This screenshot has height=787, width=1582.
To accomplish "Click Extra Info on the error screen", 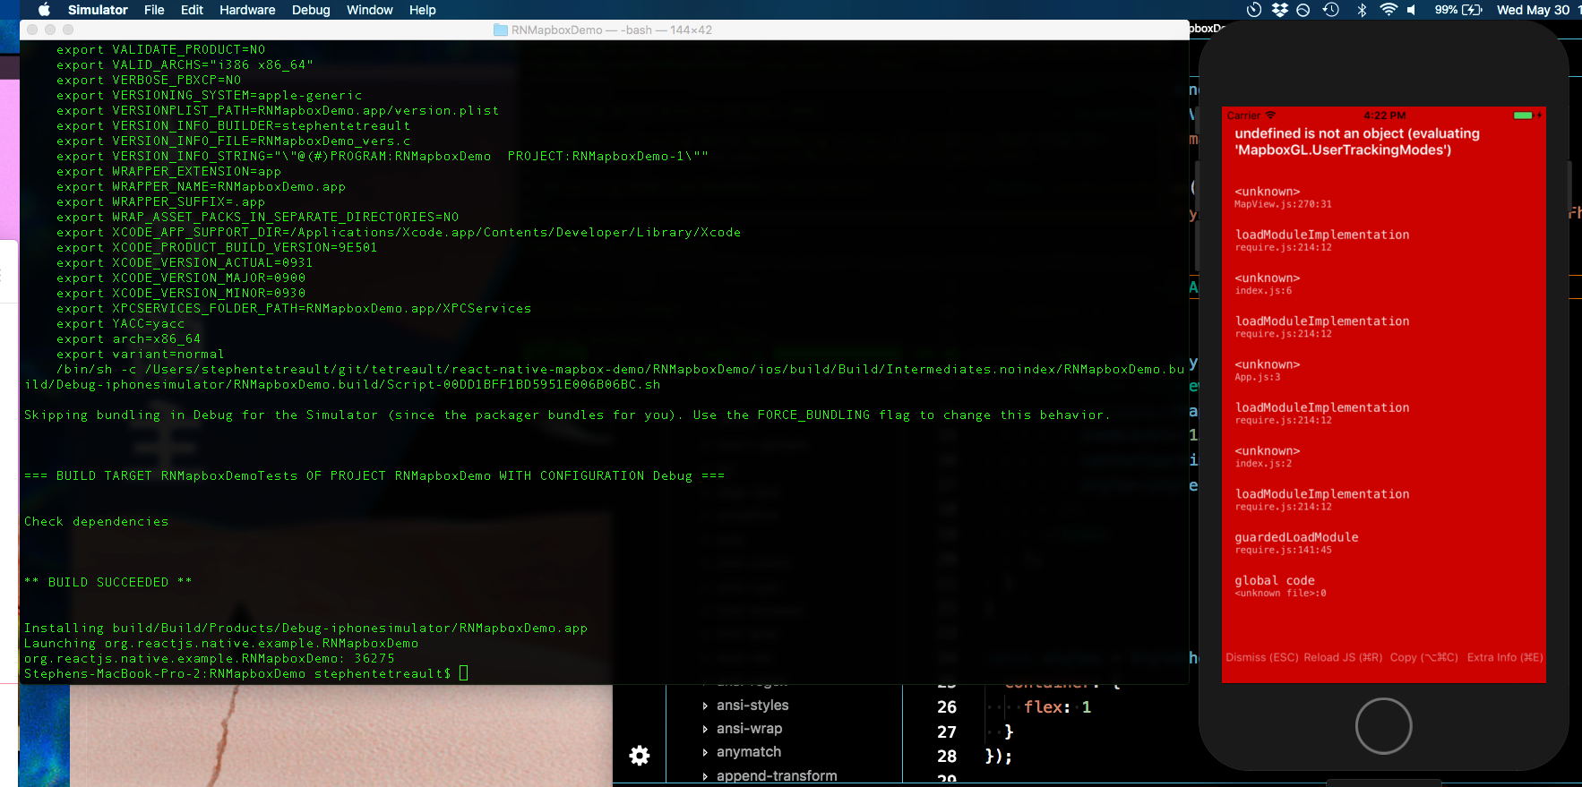I will pyautogui.click(x=1505, y=657).
